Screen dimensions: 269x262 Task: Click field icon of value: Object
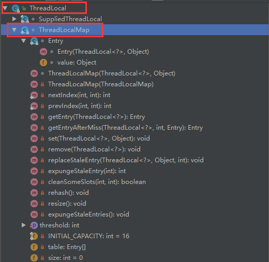click(x=43, y=63)
